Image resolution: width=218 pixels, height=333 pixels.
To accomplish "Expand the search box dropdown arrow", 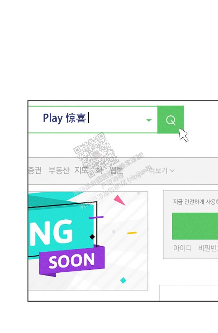I will point(149,120).
